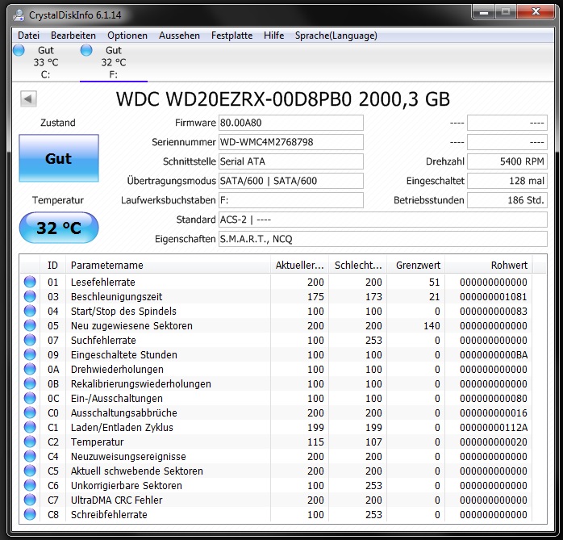
Task: Click the Eingeschaltet value 128 mal
Action: point(507,181)
